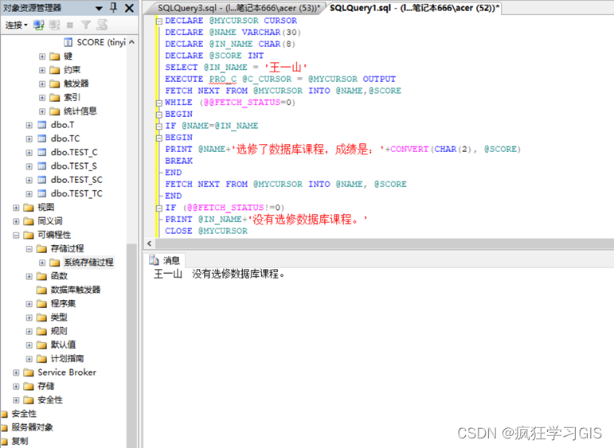Click the editor horizontal scroll left arrow
This screenshot has width=614, height=448.
click(149, 243)
